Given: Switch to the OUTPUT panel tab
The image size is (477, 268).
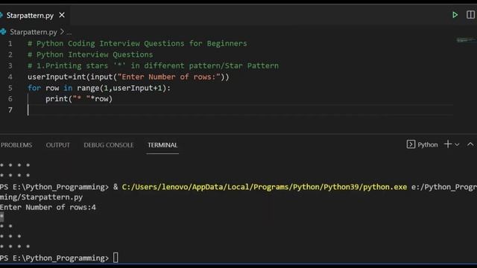Looking at the screenshot, I should [x=58, y=145].
